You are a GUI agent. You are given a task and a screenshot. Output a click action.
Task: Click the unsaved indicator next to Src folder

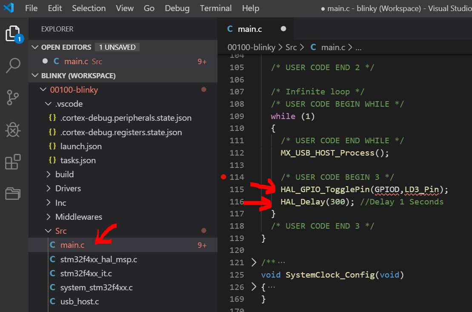203,230
